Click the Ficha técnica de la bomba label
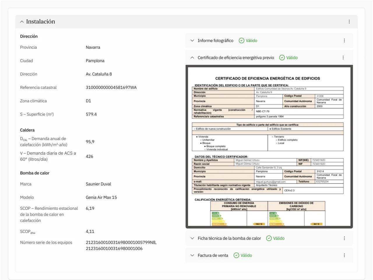Screen dimensions: 373x280 [x=229, y=238]
